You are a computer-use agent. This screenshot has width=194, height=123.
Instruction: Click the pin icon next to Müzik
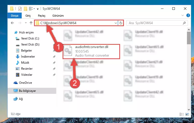[54, 63]
